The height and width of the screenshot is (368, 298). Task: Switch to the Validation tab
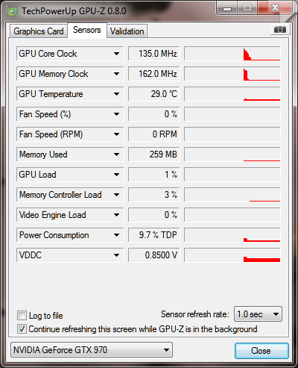127,31
